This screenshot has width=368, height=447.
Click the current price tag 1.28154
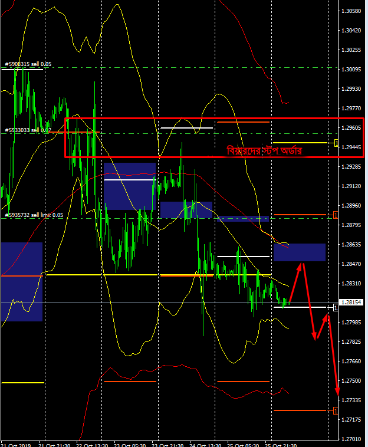350,303
